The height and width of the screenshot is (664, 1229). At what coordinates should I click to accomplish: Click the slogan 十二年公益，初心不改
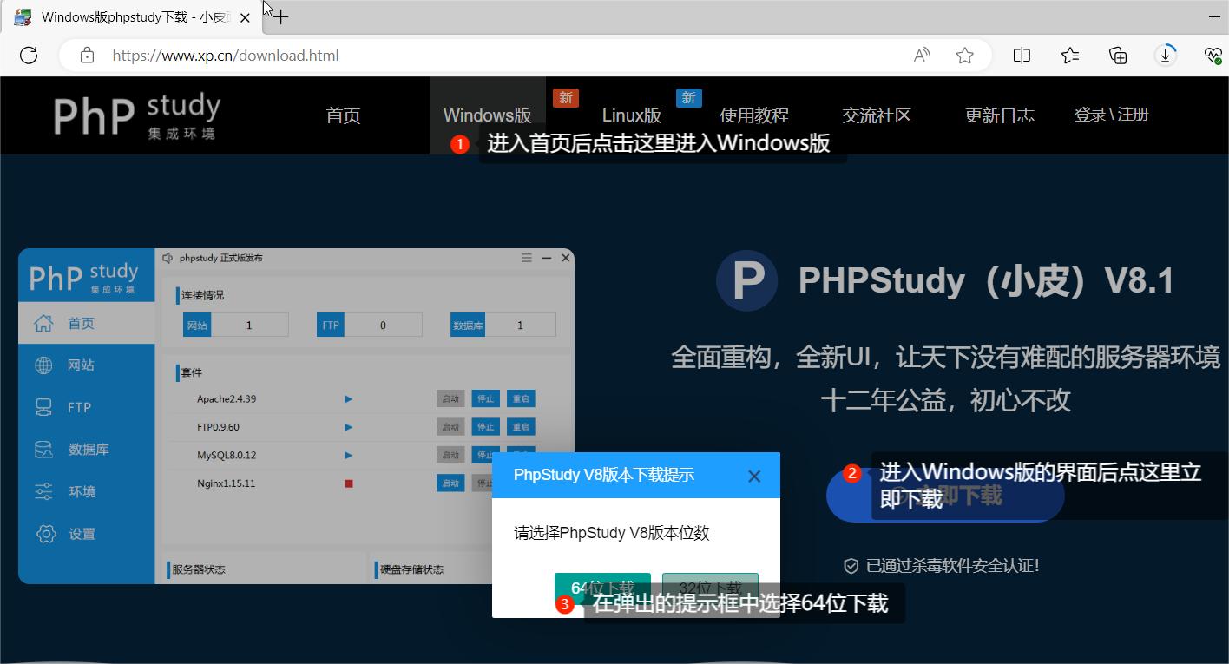point(946,400)
